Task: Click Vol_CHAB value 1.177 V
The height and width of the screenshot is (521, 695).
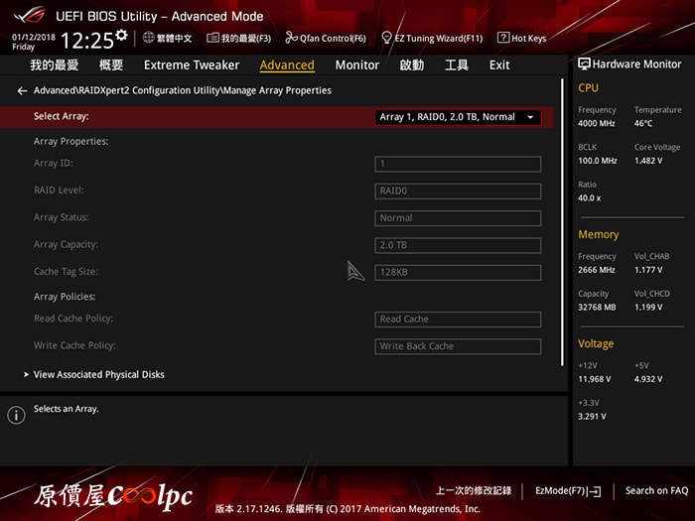Action: (648, 270)
